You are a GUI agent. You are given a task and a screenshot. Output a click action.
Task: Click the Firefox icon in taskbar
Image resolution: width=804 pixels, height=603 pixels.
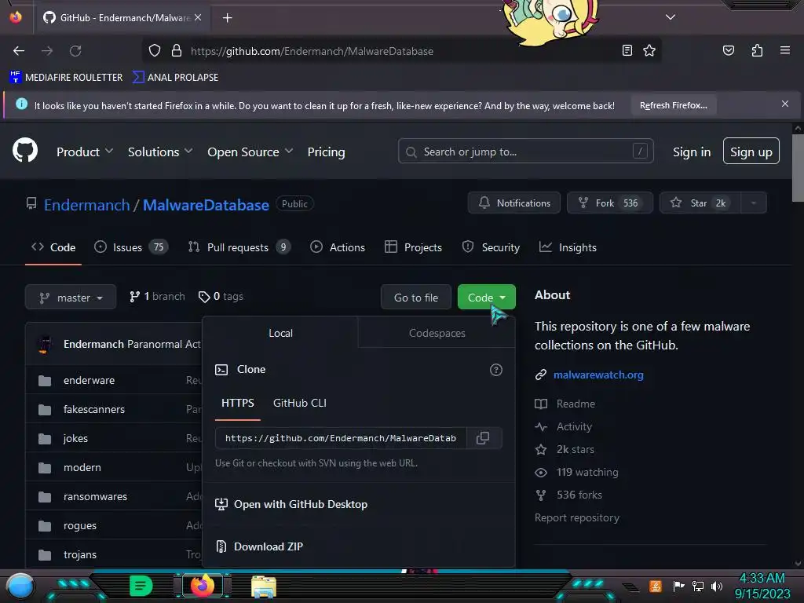click(x=202, y=586)
